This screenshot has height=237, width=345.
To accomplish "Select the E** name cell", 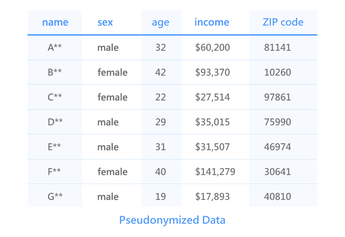I will [54, 147].
